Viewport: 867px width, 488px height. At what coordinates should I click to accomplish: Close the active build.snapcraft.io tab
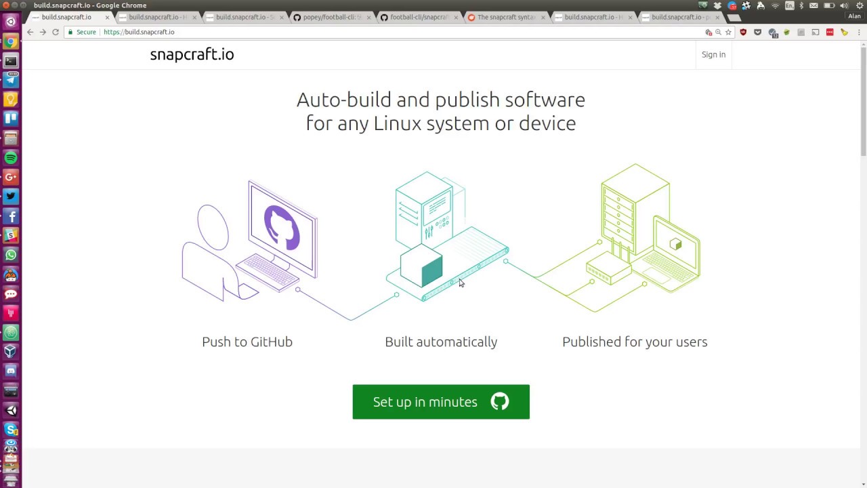107,18
